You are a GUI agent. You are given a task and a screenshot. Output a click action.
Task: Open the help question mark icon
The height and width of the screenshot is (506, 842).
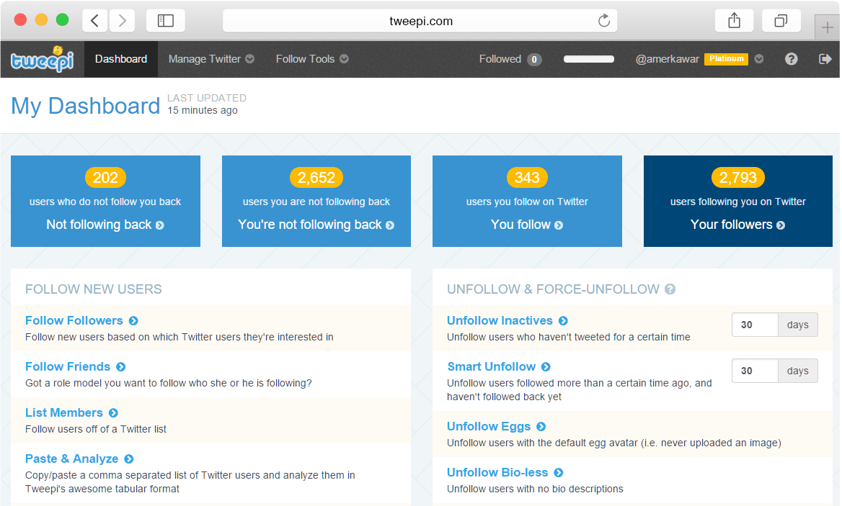point(791,59)
